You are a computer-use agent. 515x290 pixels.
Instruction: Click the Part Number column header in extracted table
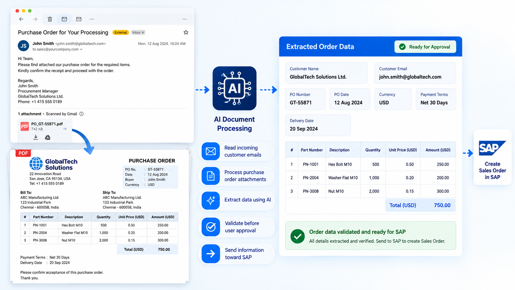click(x=312, y=150)
